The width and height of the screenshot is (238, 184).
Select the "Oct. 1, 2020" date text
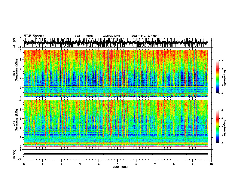click(84, 36)
